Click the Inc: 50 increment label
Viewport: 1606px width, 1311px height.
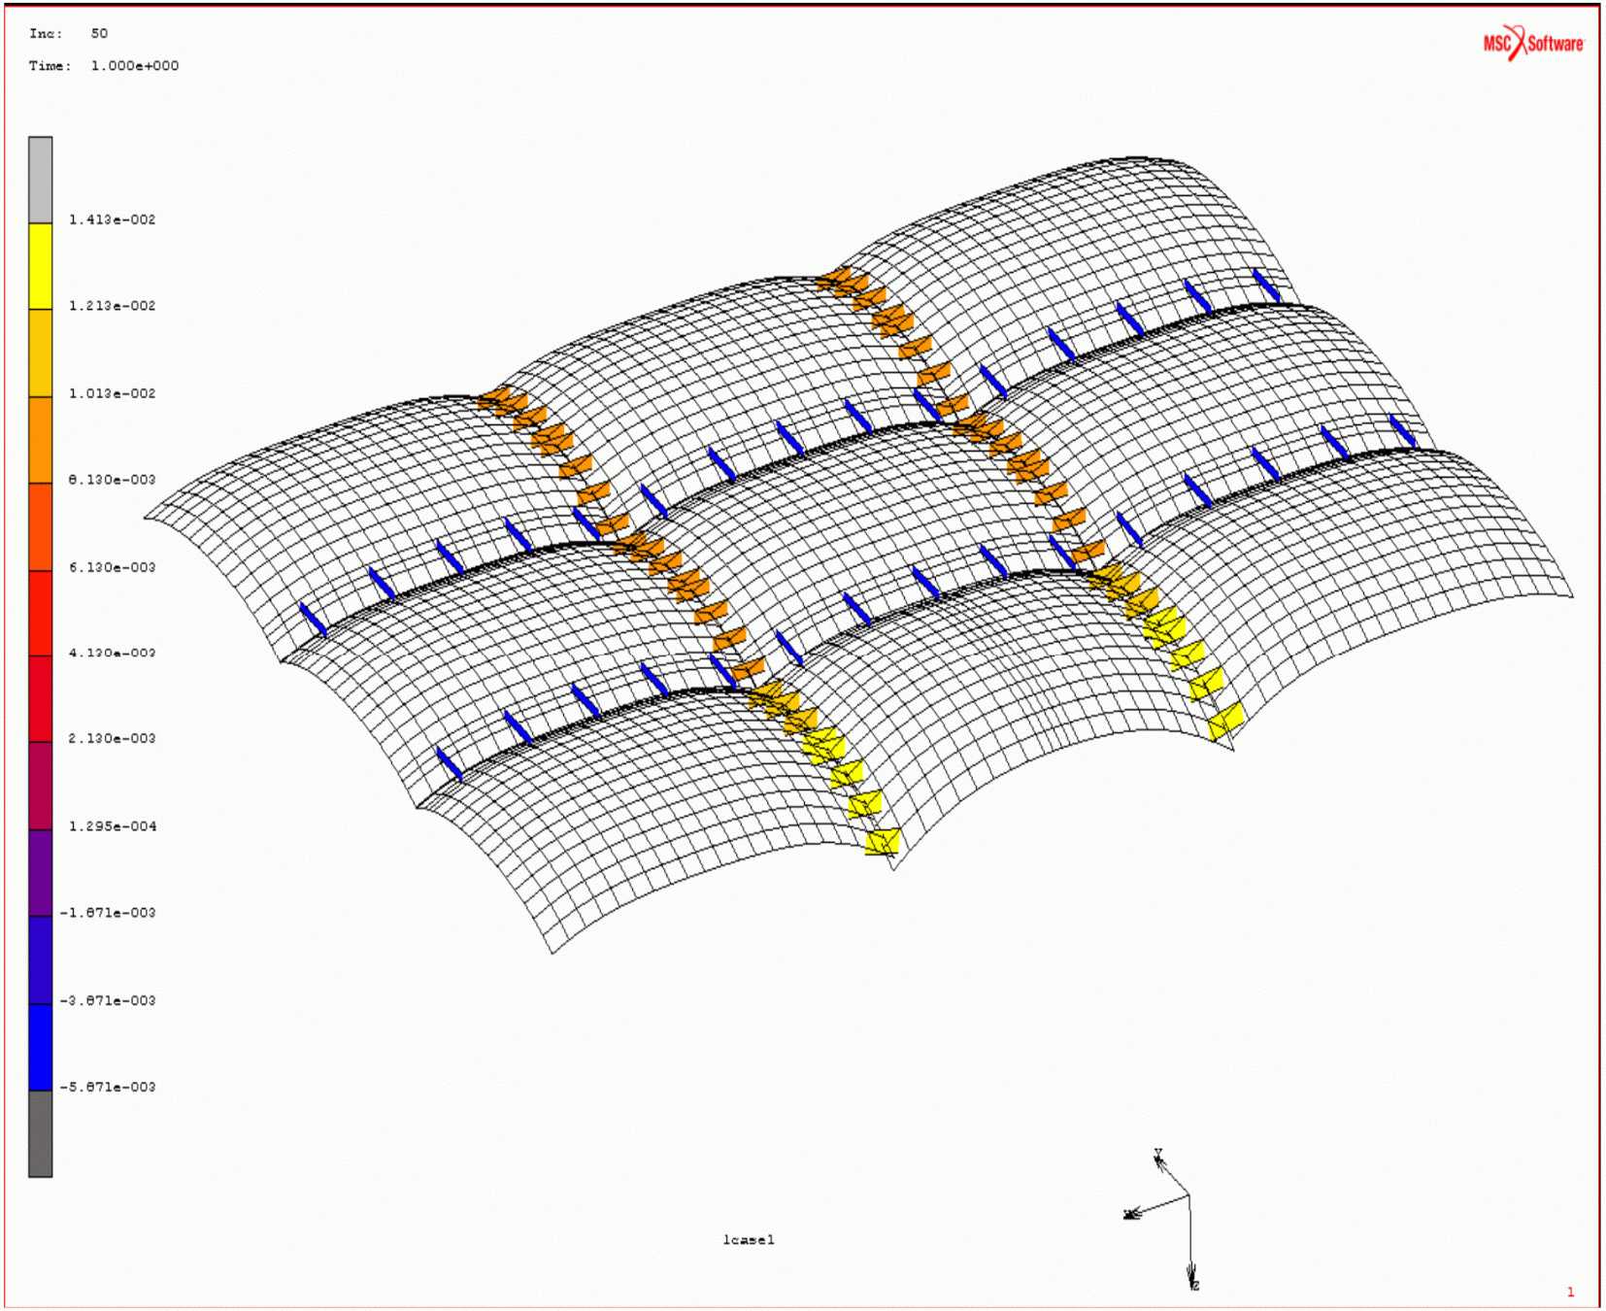[x=68, y=33]
